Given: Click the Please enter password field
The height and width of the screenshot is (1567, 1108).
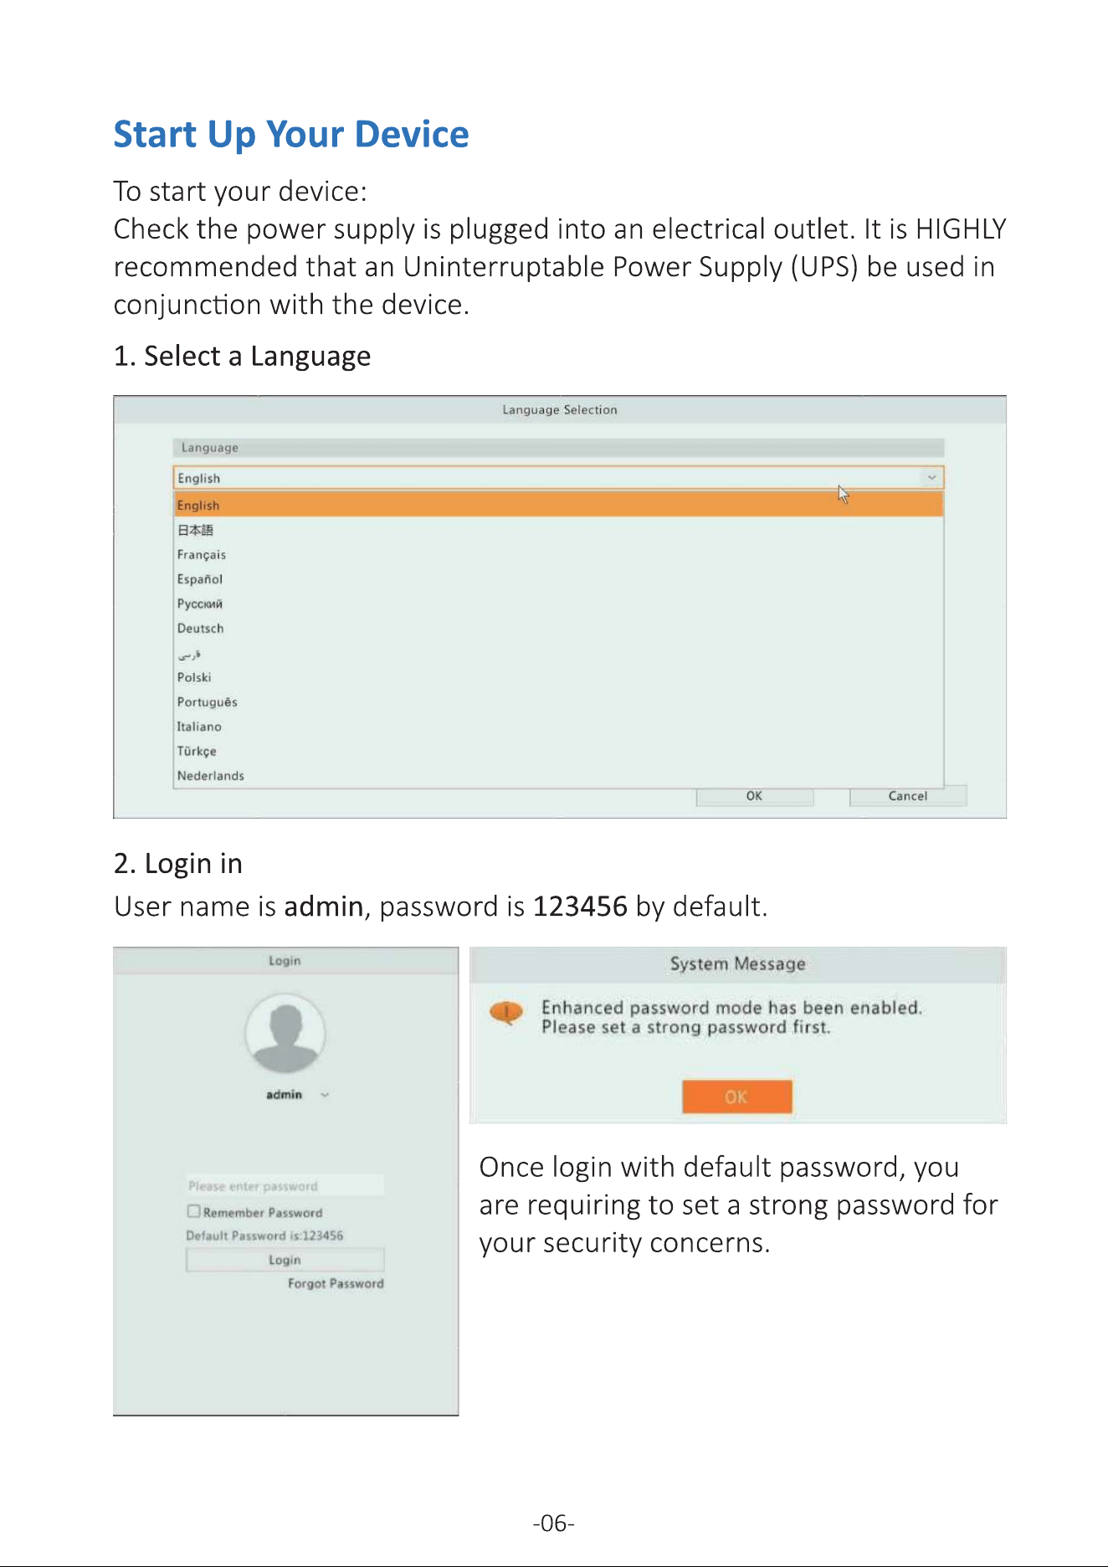Looking at the screenshot, I should (x=285, y=1186).
